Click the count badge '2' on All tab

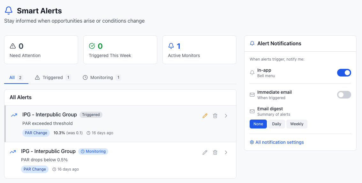point(20,78)
